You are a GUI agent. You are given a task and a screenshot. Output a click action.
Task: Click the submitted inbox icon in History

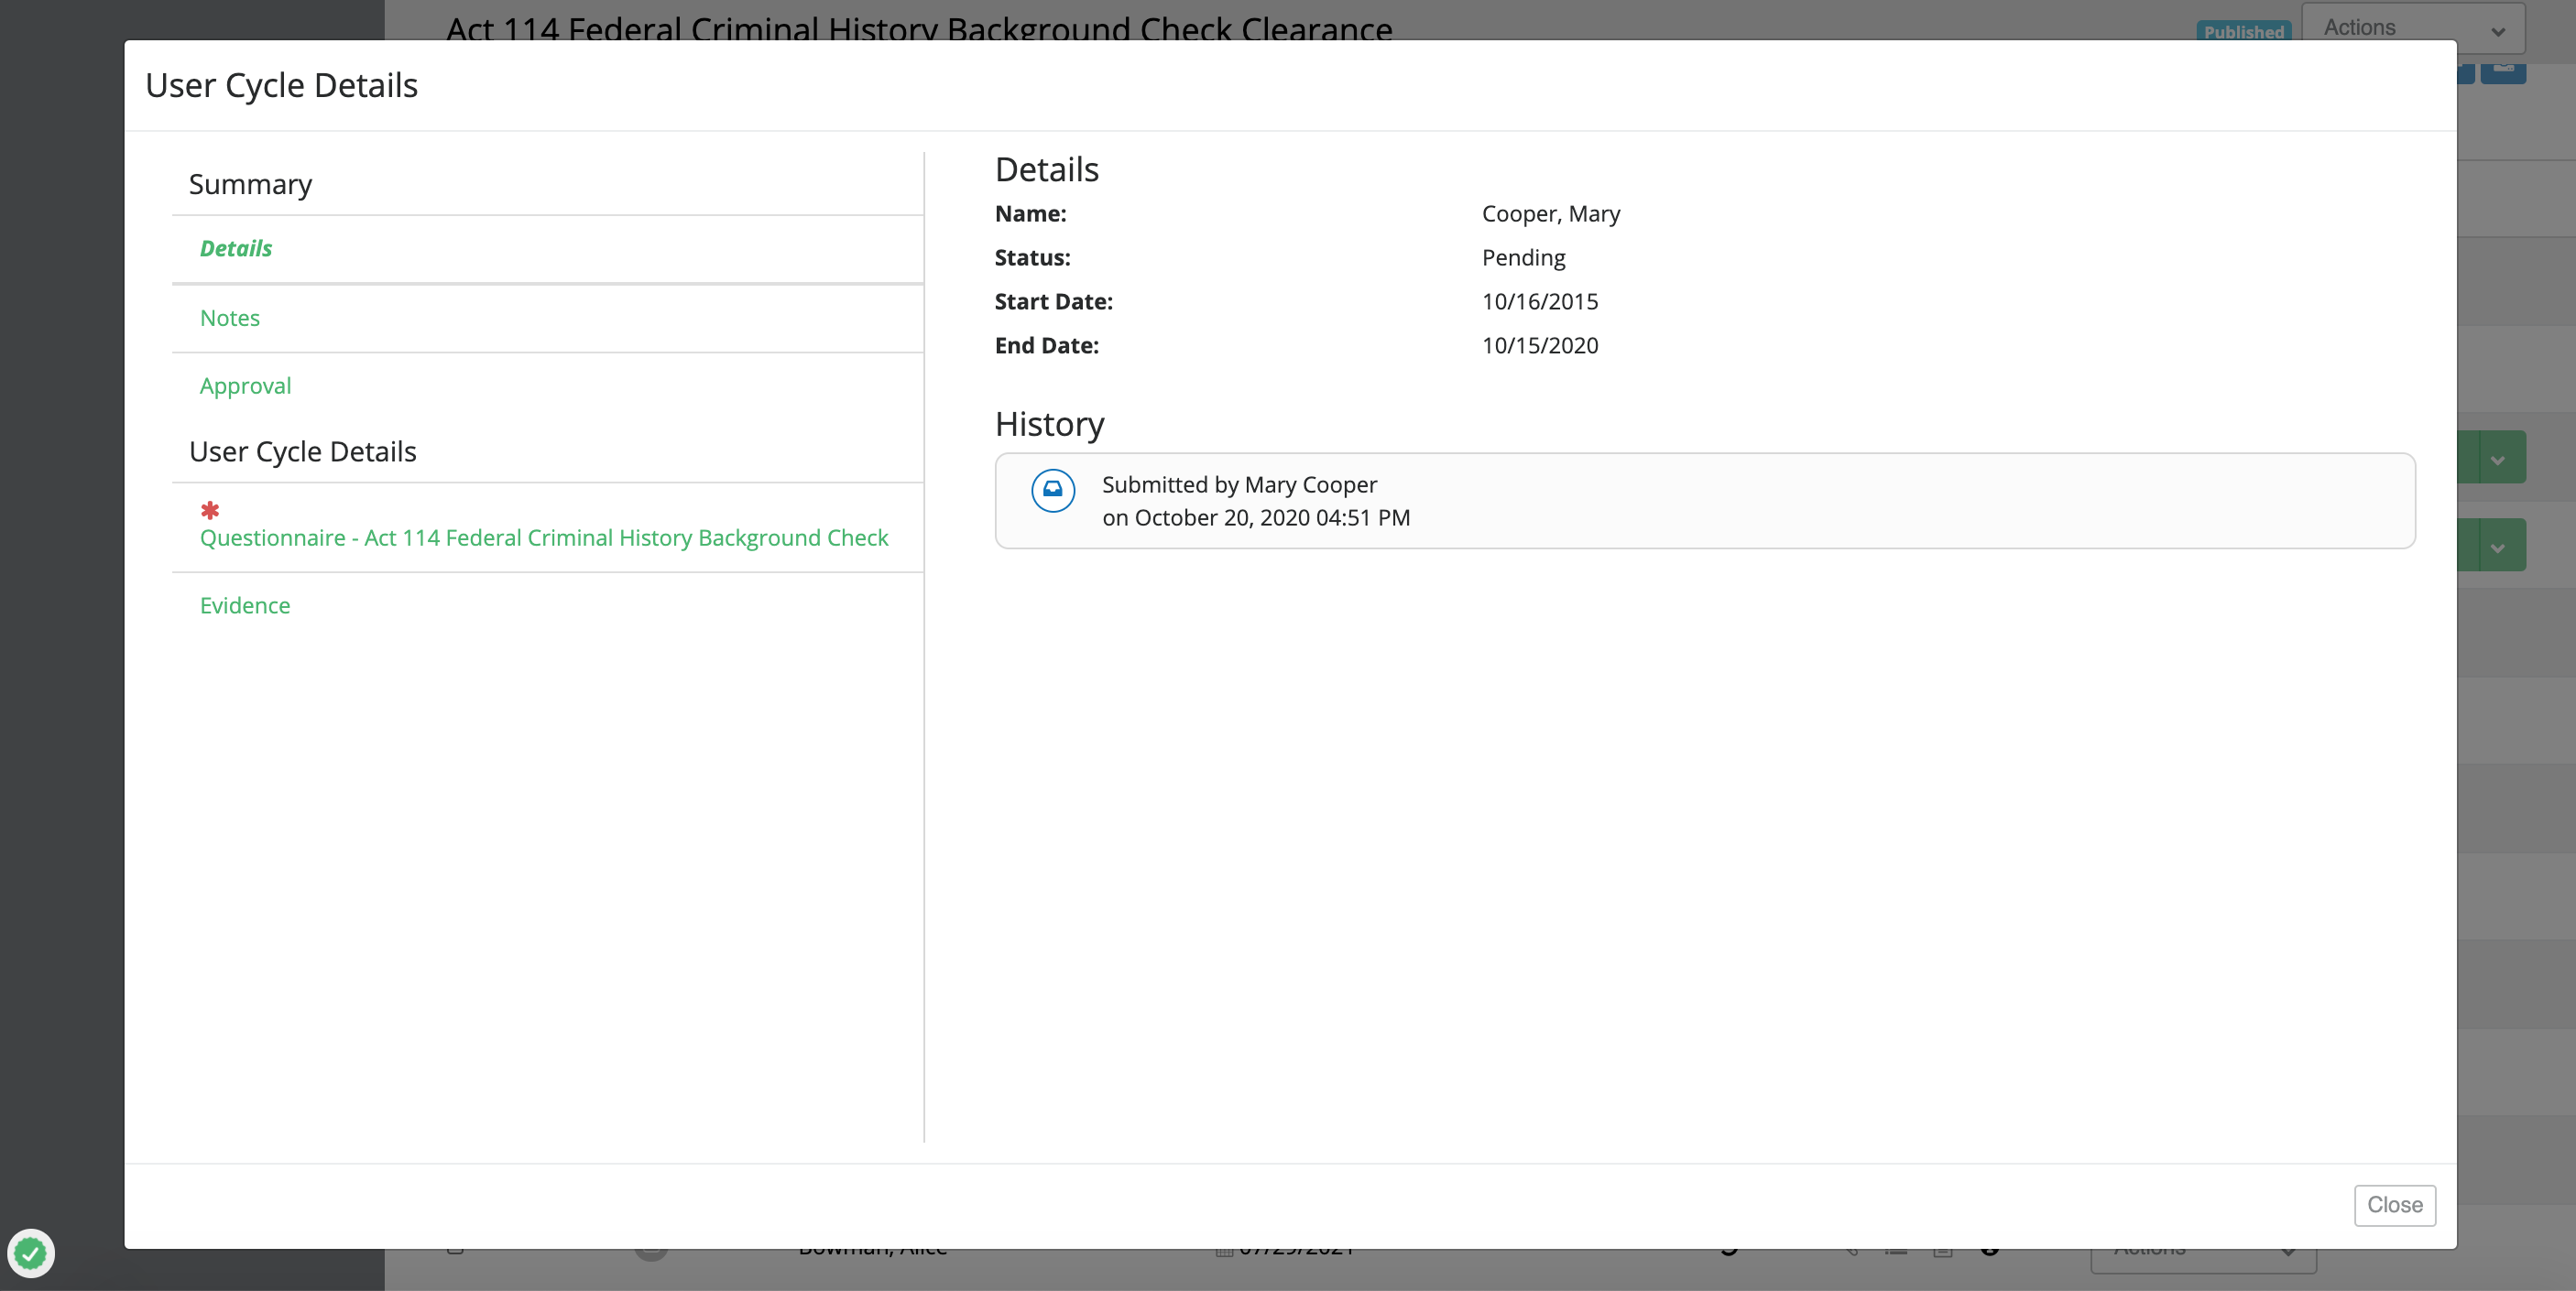tap(1052, 491)
